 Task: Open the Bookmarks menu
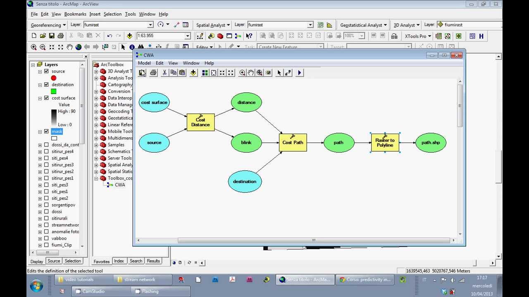[75, 14]
